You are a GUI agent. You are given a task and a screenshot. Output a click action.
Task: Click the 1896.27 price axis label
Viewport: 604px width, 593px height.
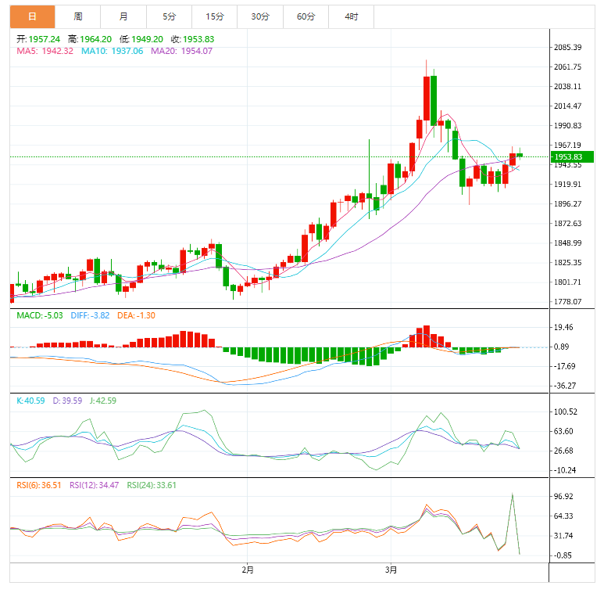coord(568,204)
